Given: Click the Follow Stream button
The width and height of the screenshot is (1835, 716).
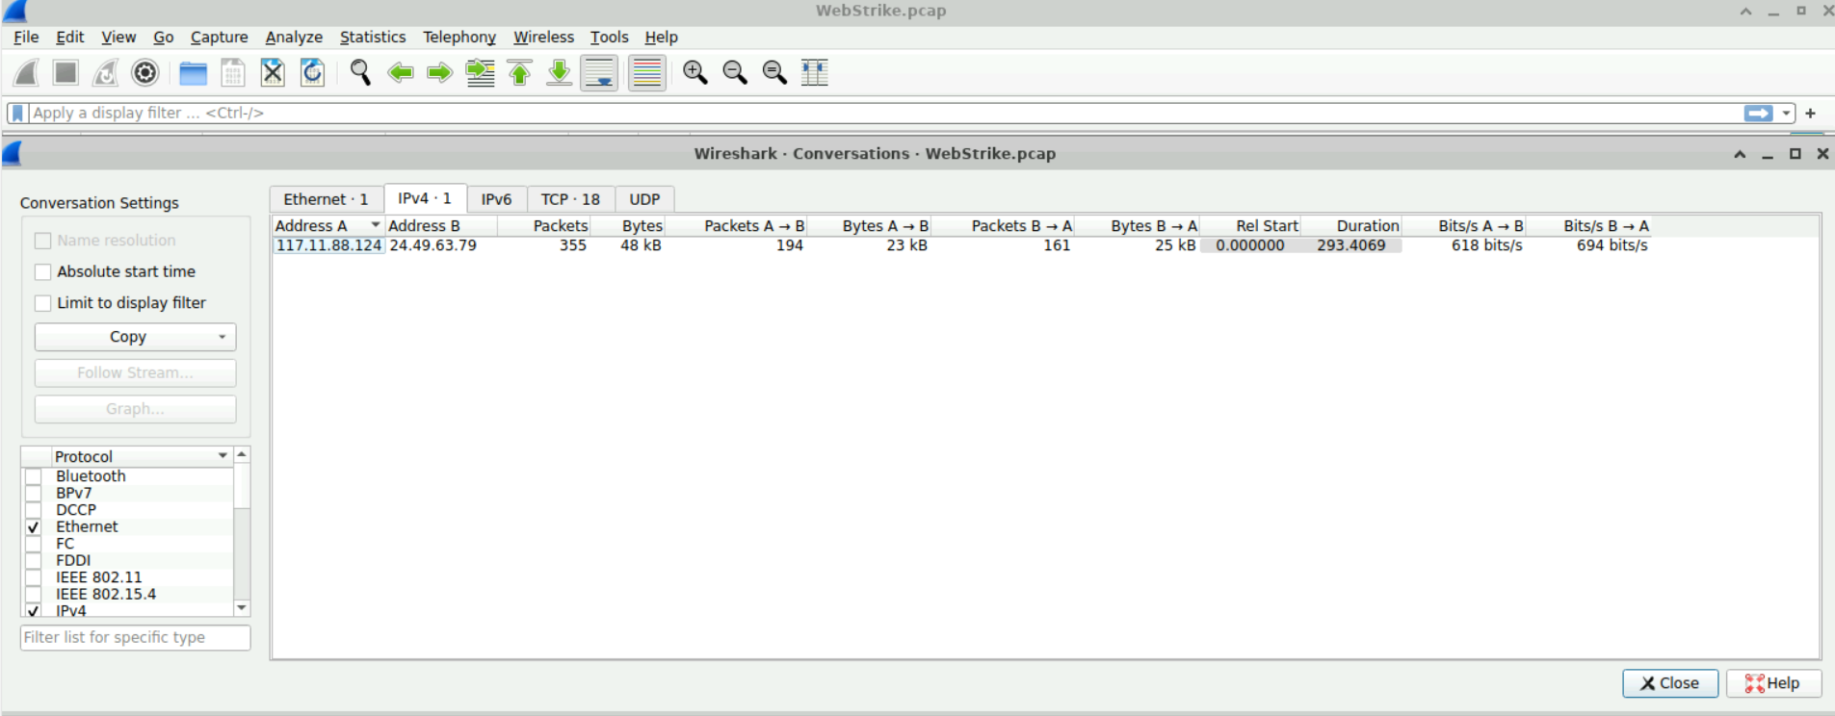Looking at the screenshot, I should (135, 373).
